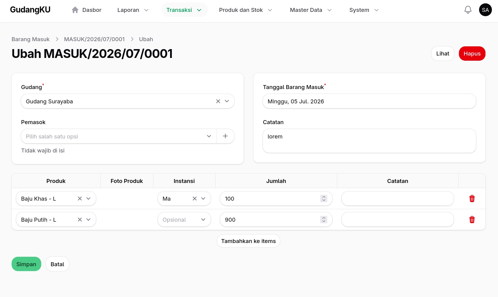
Task: Clear the Baju Khas - L product
Action: tap(80, 199)
